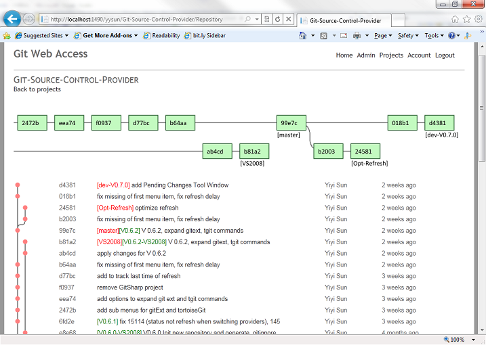Image resolution: width=486 pixels, height=345 pixels.
Task: Expand the feeds dropdown arrow
Action: click(x=334, y=36)
